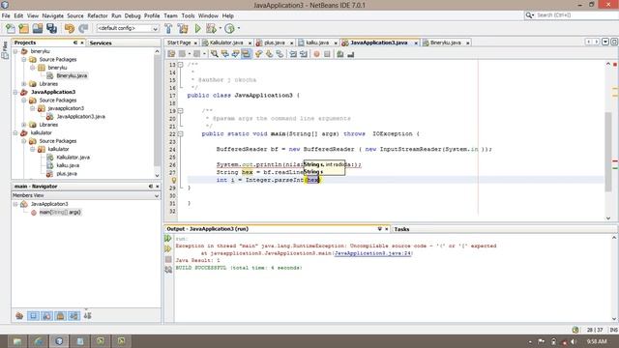The image size is (619, 348).
Task: Run the project with green play icon
Action: tap(197, 28)
